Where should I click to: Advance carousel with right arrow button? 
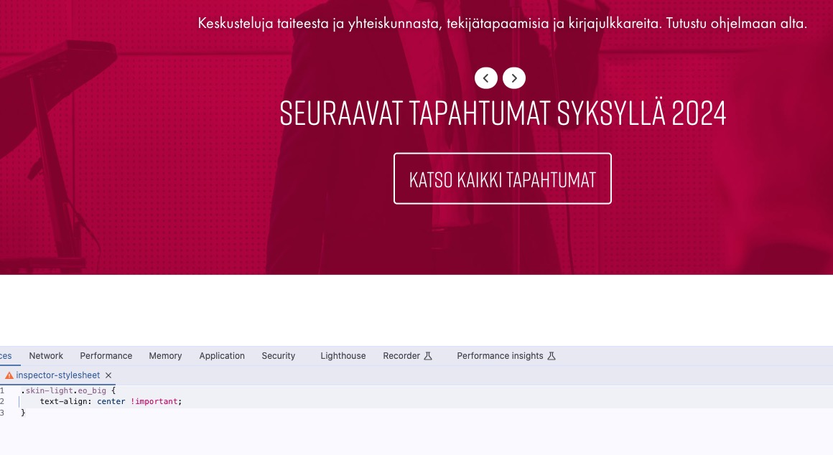(513, 78)
